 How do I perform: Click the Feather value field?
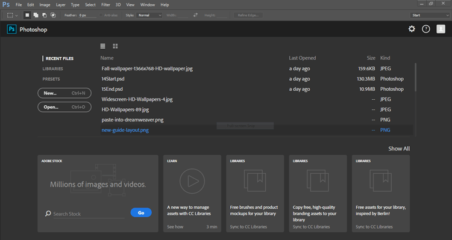coord(87,15)
